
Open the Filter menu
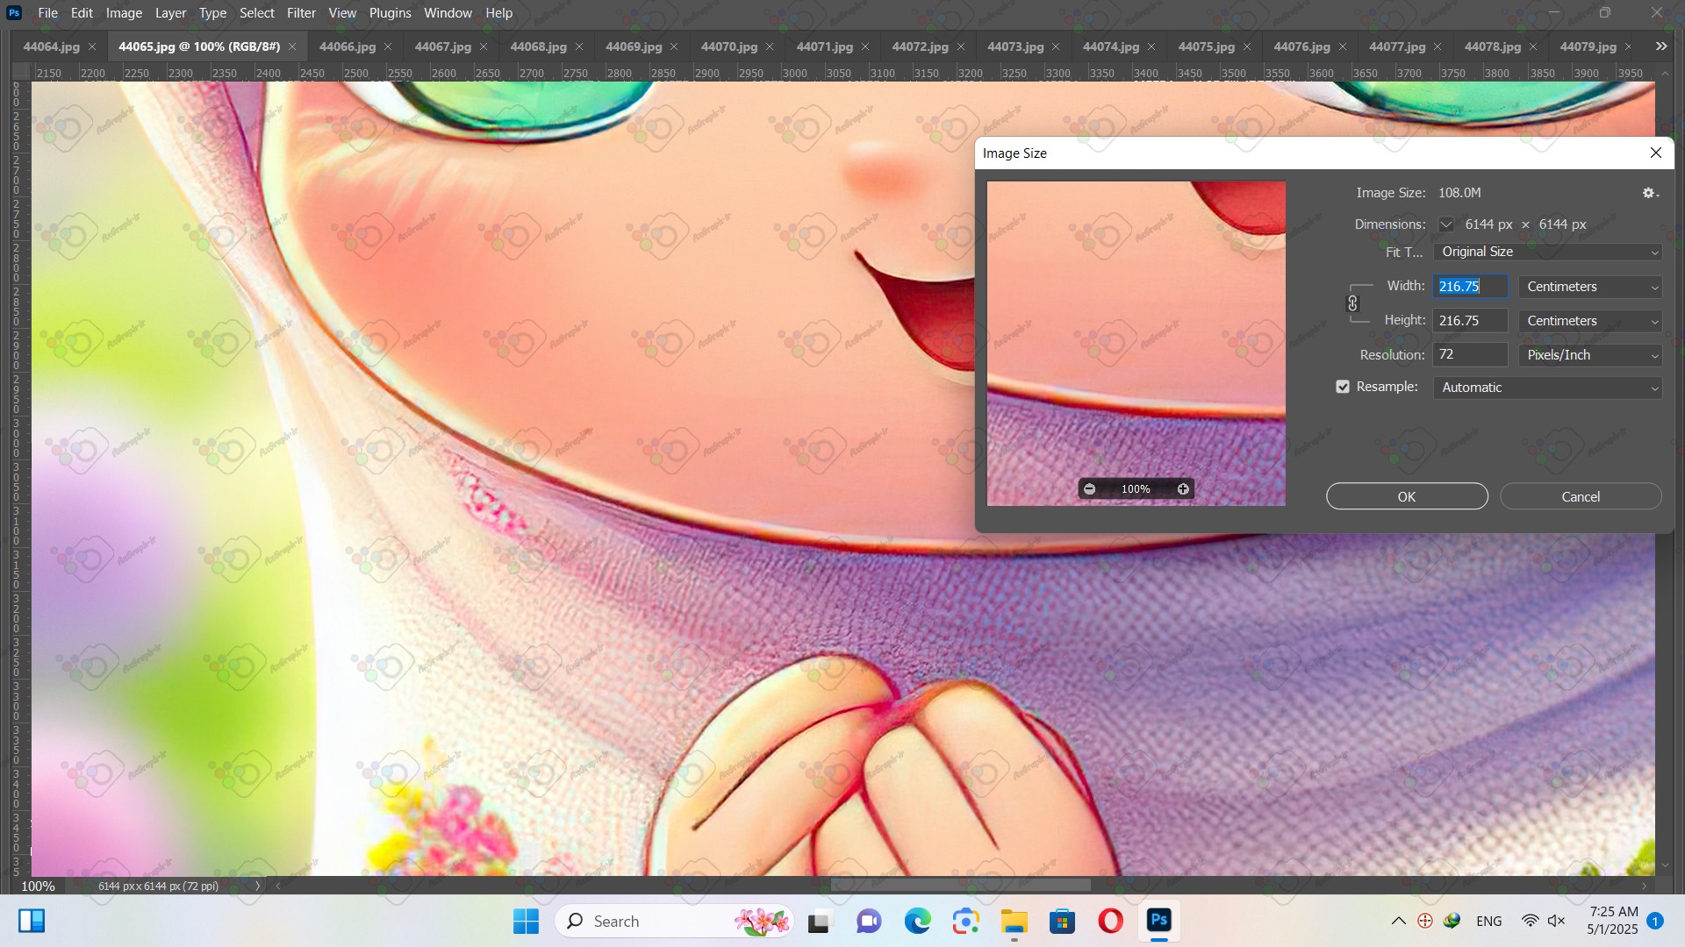point(301,13)
